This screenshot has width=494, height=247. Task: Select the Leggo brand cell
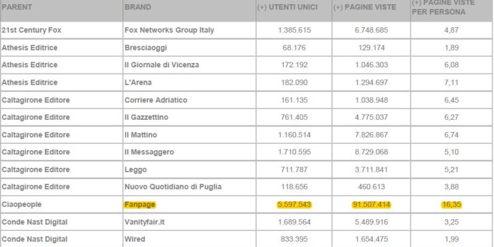[x=135, y=170]
